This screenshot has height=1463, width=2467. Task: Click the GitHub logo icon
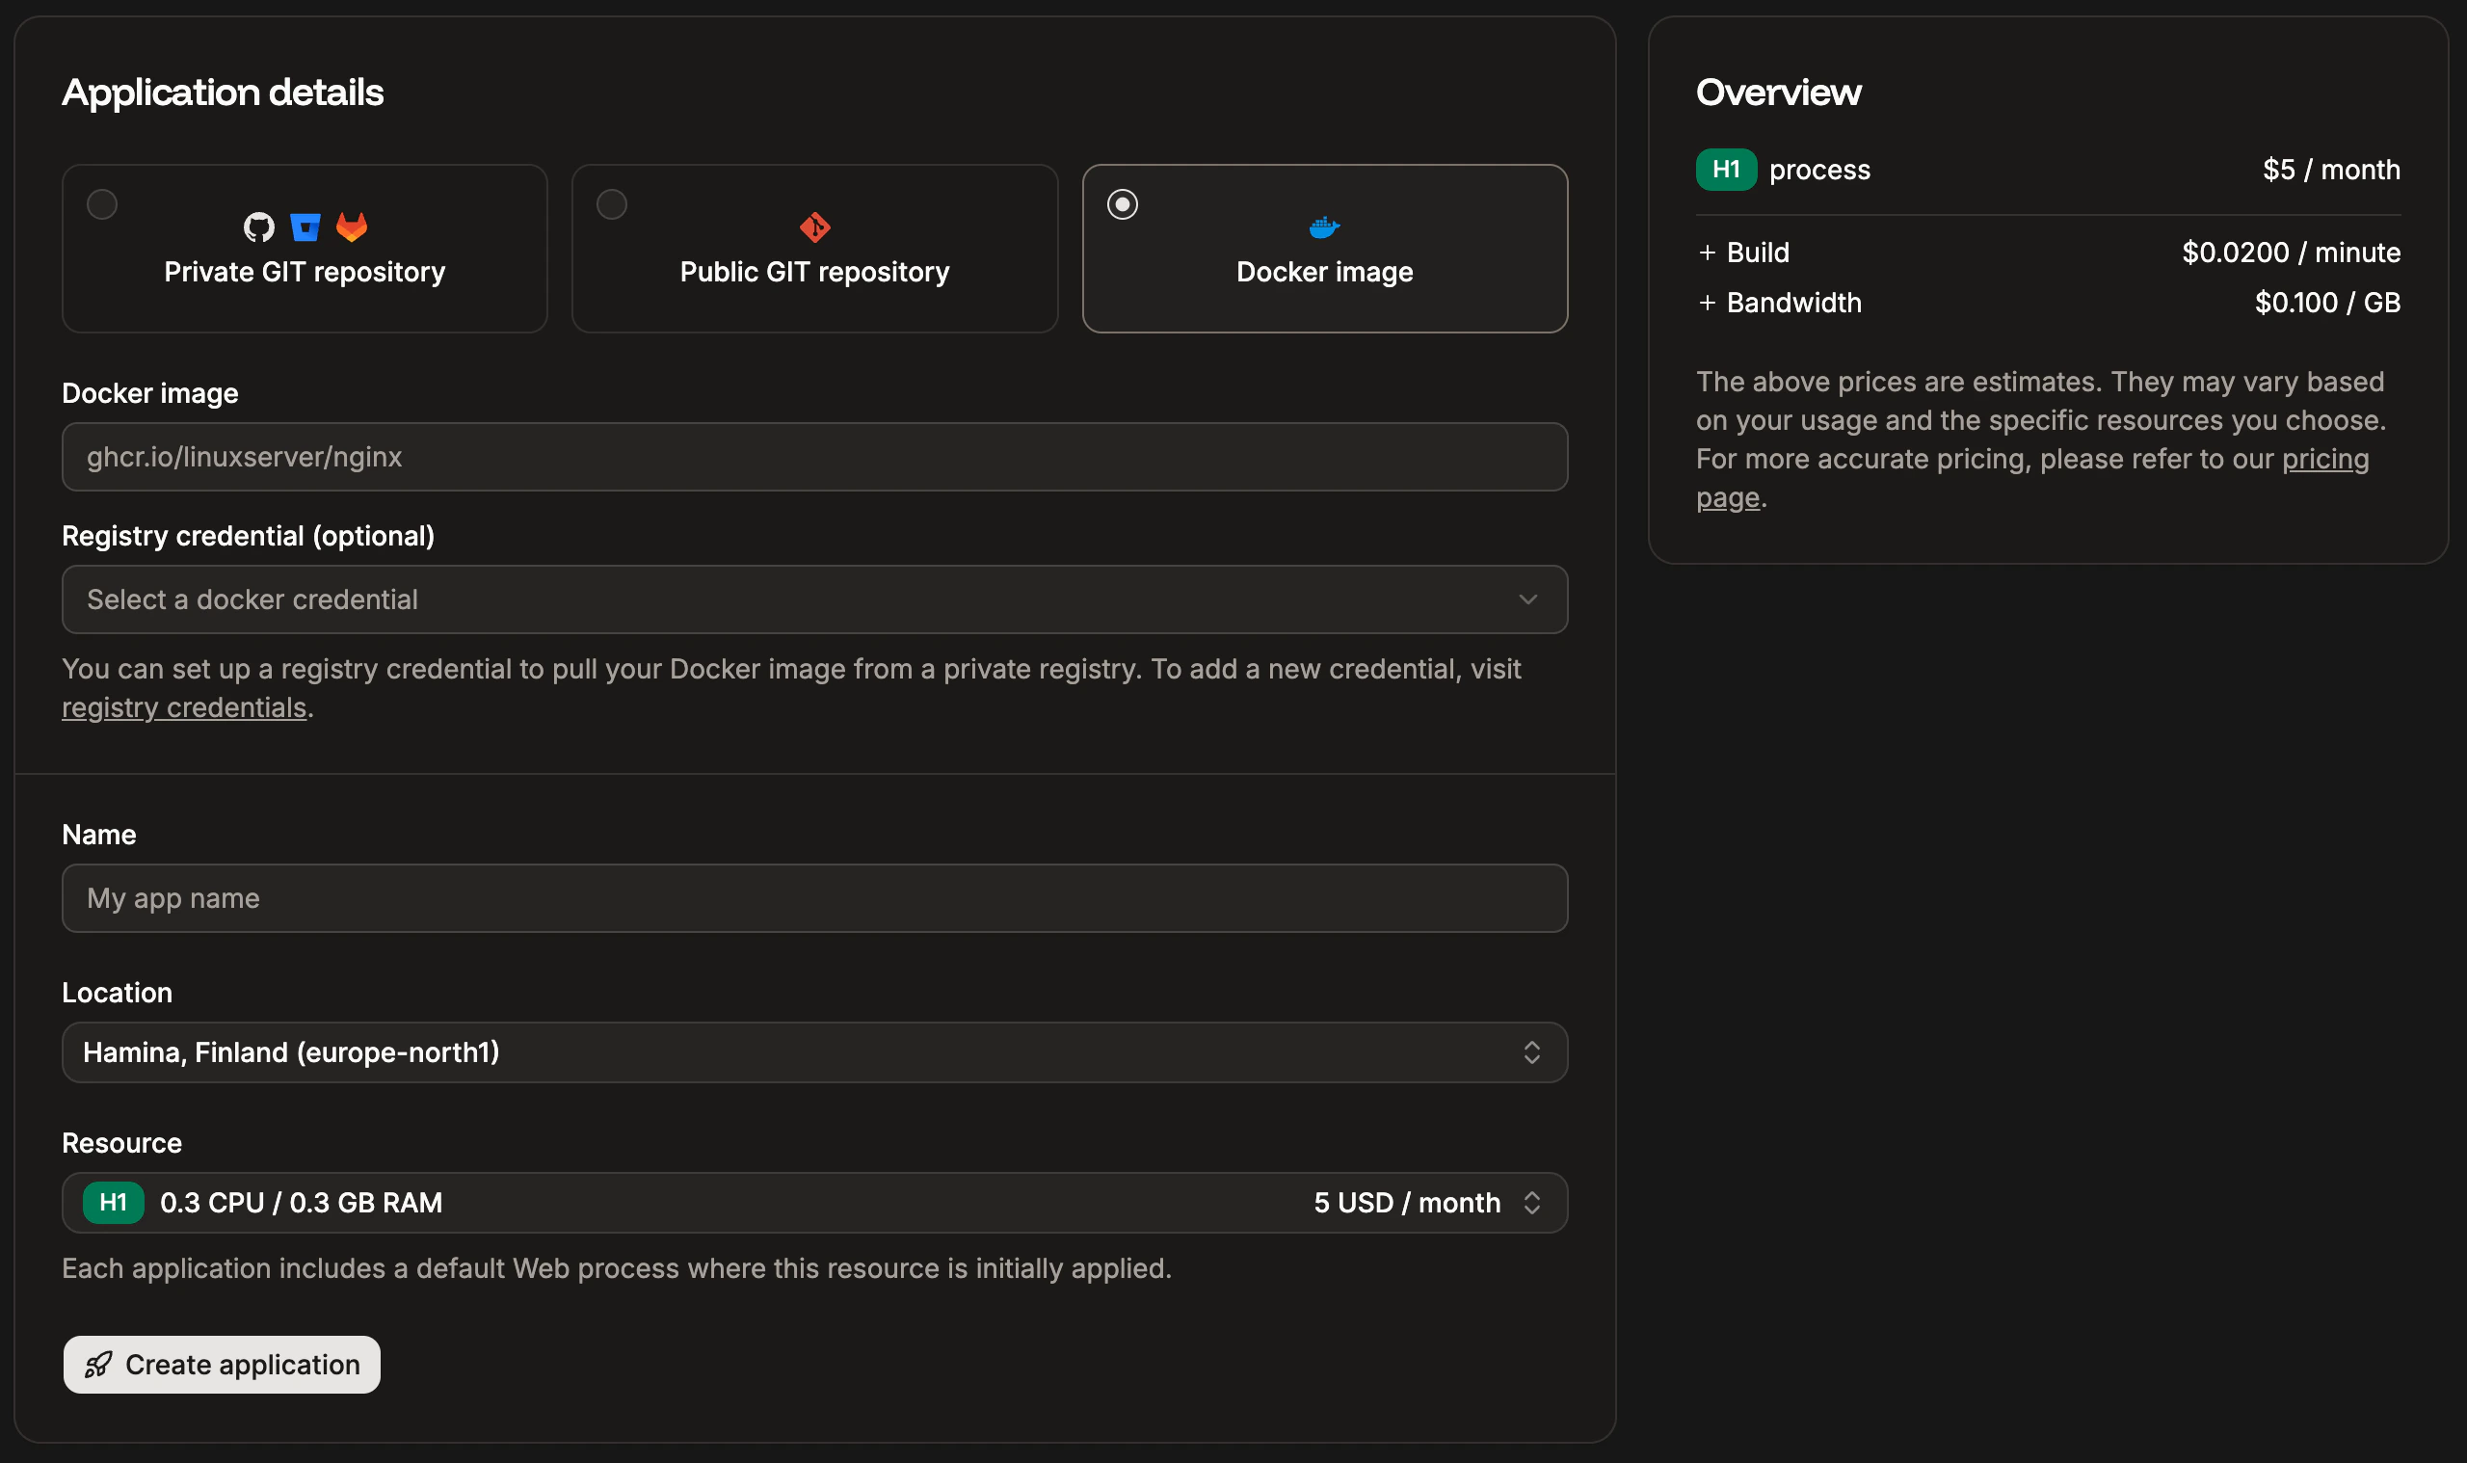(x=259, y=227)
